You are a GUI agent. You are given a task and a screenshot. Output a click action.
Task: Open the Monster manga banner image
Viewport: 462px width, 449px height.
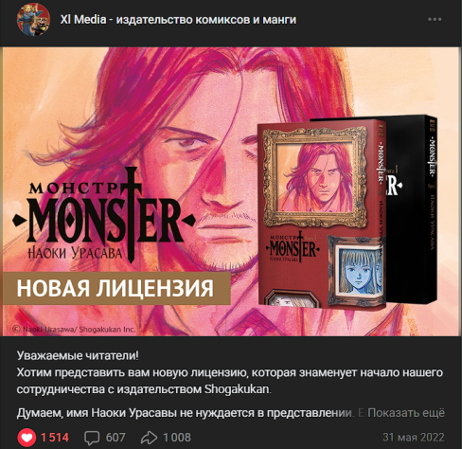231,191
